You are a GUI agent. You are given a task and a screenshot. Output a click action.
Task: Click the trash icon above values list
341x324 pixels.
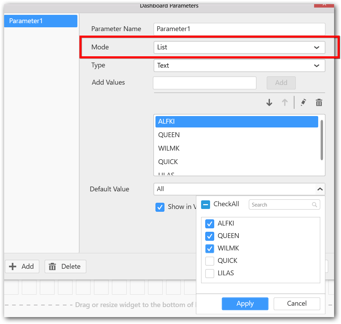(319, 103)
